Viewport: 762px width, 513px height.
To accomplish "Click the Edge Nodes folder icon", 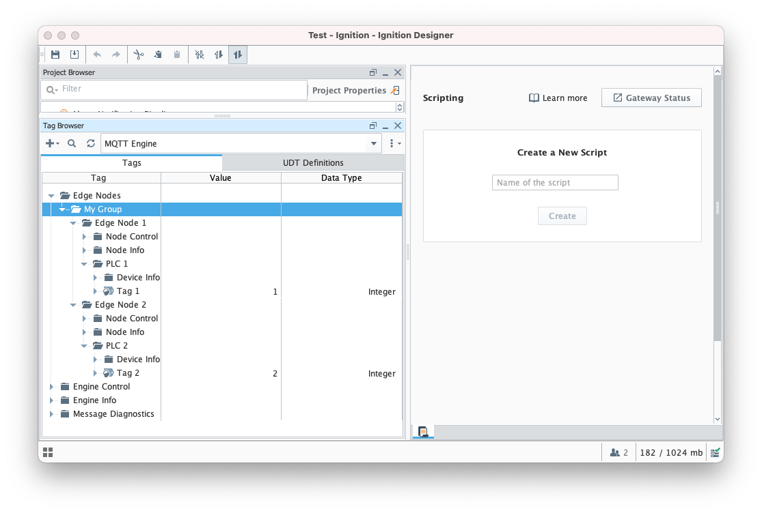I will pyautogui.click(x=65, y=195).
